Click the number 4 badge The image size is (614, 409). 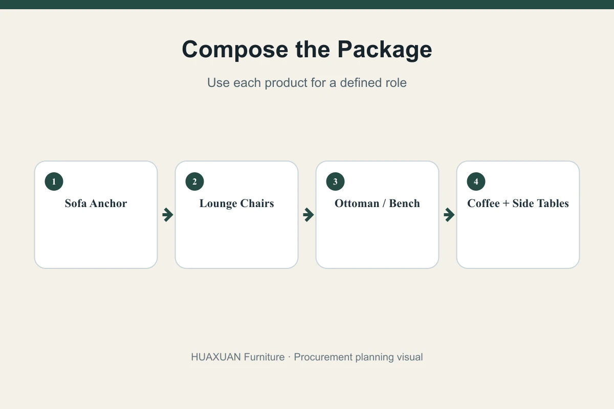click(476, 181)
